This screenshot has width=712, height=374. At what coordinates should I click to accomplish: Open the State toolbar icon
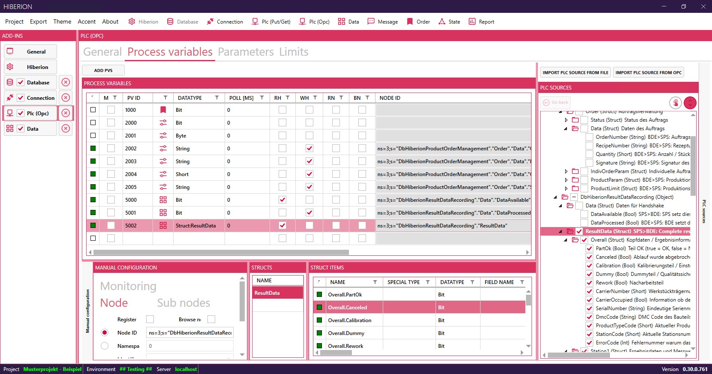point(442,21)
